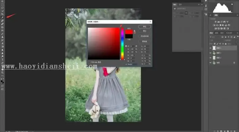
Task: Select the H hue radio button
Action: pyautogui.click(x=126, y=46)
